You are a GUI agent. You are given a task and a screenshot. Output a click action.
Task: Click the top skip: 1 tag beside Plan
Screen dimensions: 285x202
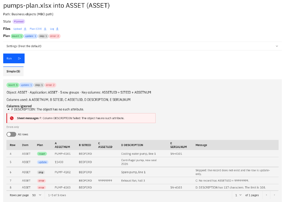[x=43, y=36]
